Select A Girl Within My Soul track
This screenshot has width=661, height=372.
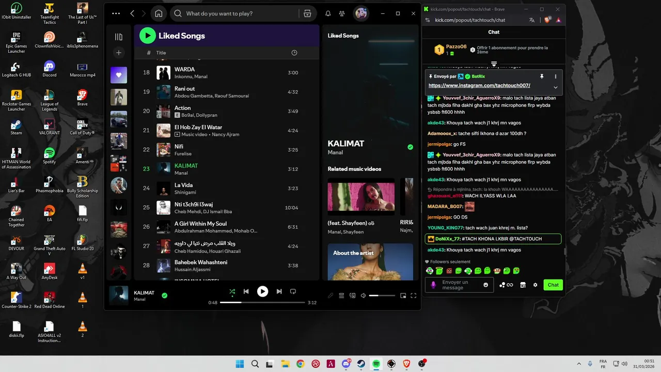227,227
